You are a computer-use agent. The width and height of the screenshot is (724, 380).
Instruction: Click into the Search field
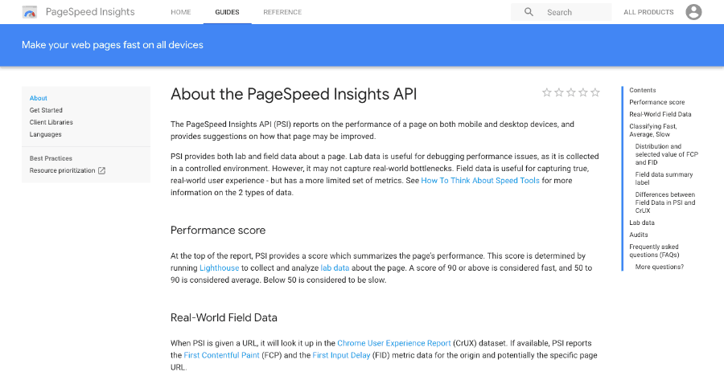click(x=561, y=12)
